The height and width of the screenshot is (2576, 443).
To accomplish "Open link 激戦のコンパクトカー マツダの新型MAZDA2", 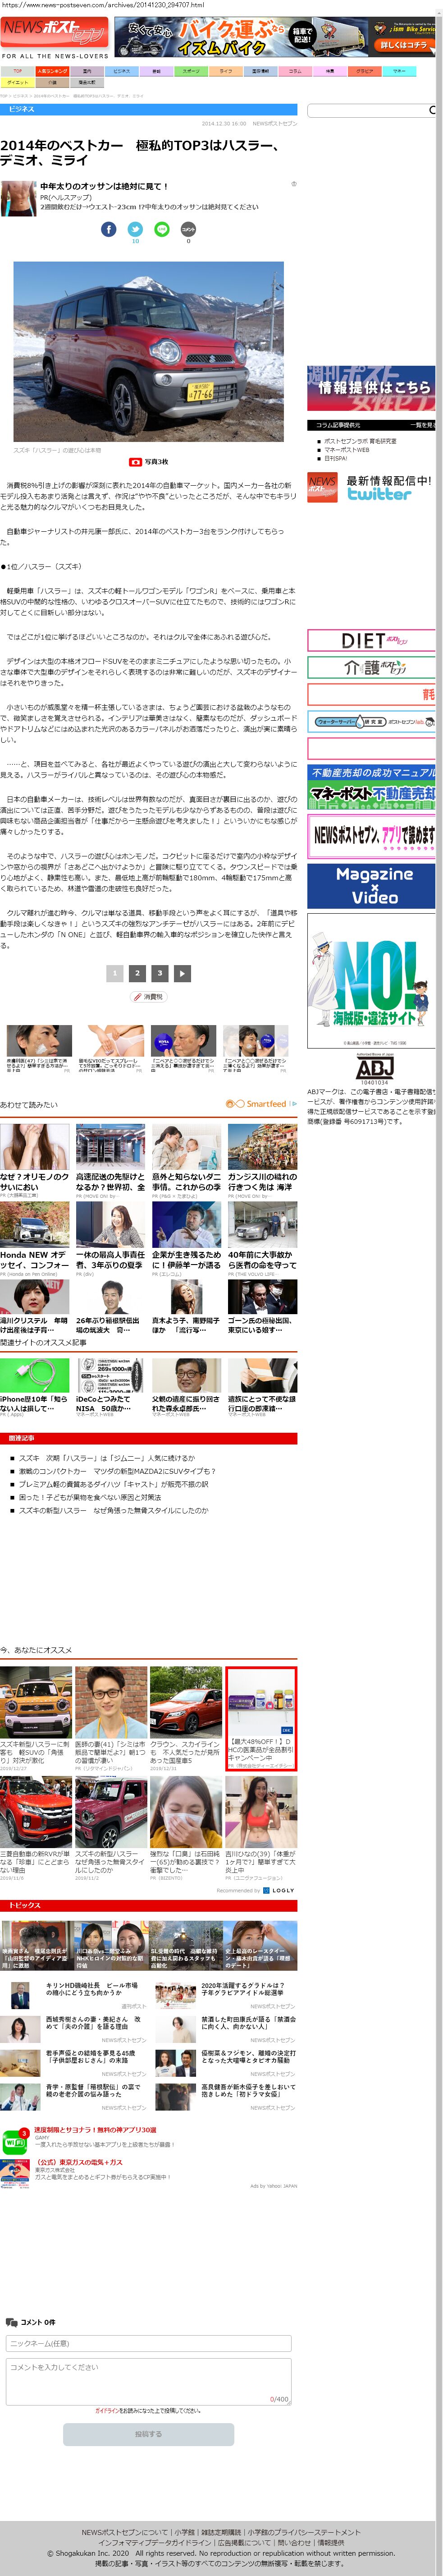I will click(x=117, y=1471).
